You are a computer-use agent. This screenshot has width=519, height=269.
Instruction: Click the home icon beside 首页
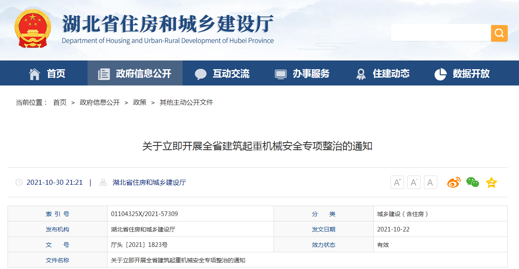[x=35, y=73]
